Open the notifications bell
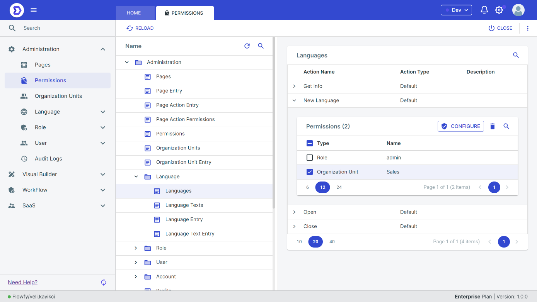The height and width of the screenshot is (302, 537). click(x=484, y=10)
